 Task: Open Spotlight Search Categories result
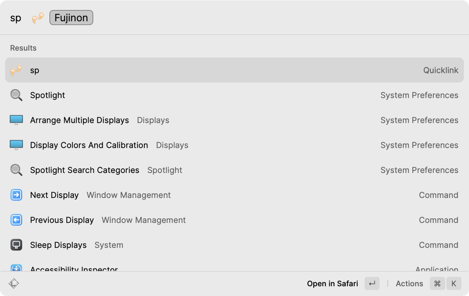(x=234, y=170)
